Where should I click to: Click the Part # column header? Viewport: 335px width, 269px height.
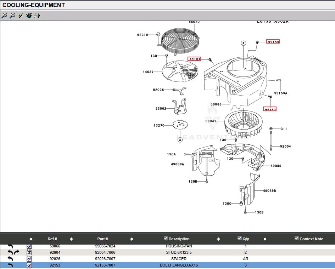102,239
